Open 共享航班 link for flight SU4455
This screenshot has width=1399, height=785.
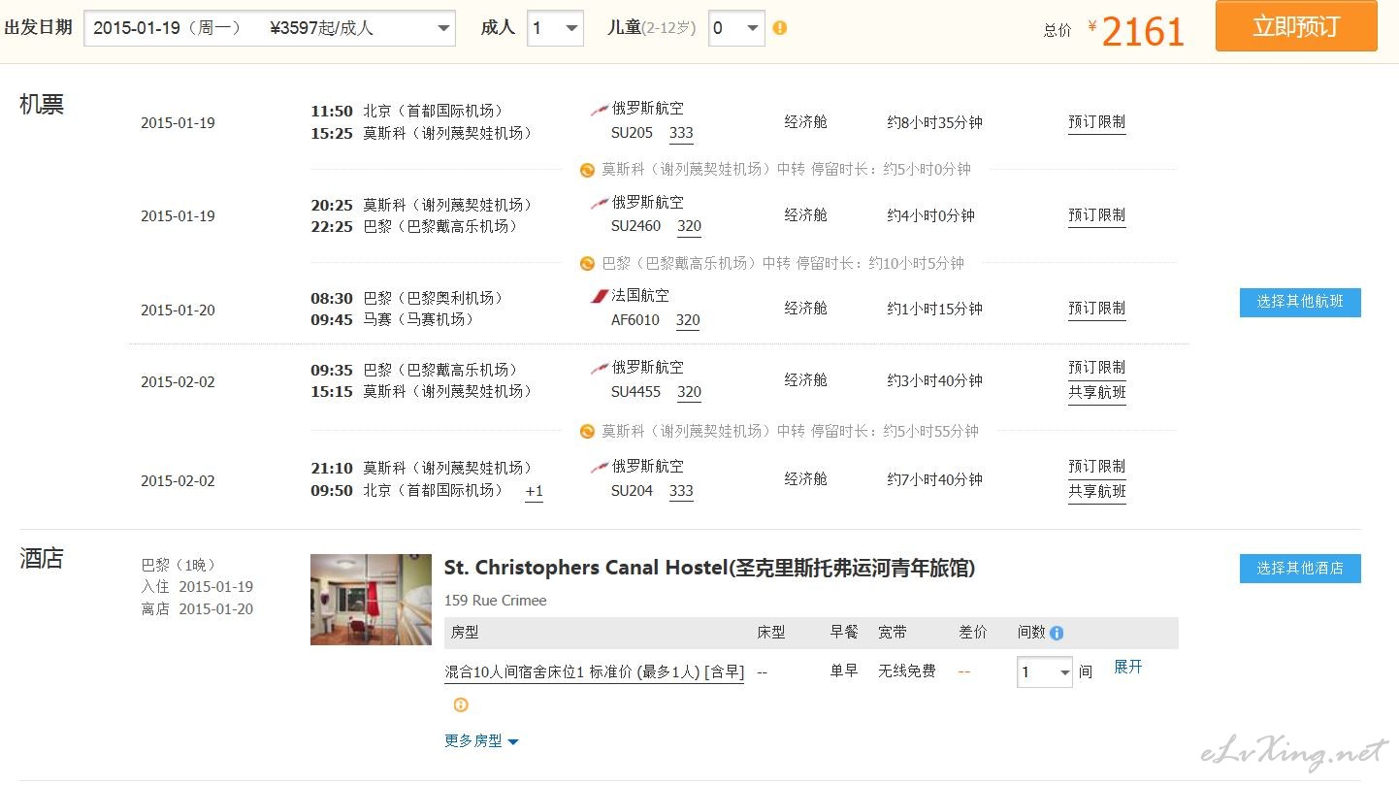[x=1097, y=393]
